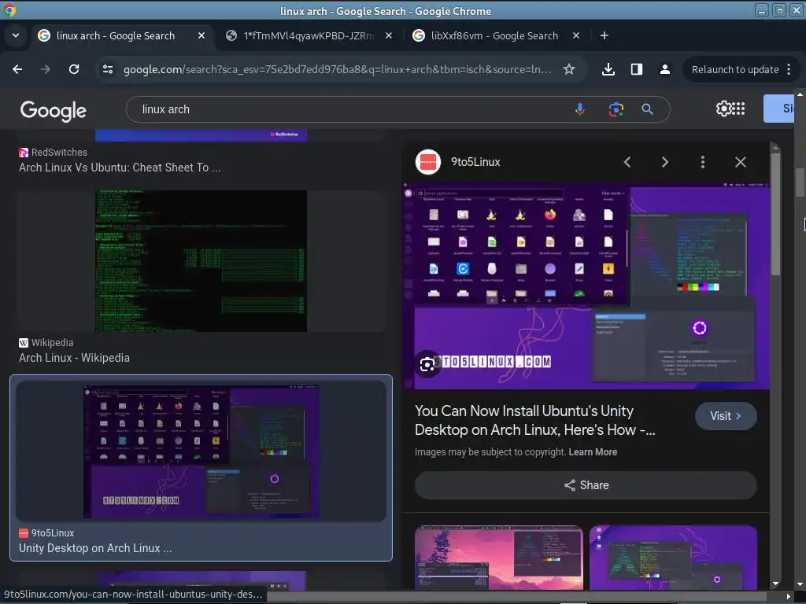This screenshot has height=604, width=806.
Task: Open site information icon in address bar
Action: click(x=107, y=69)
